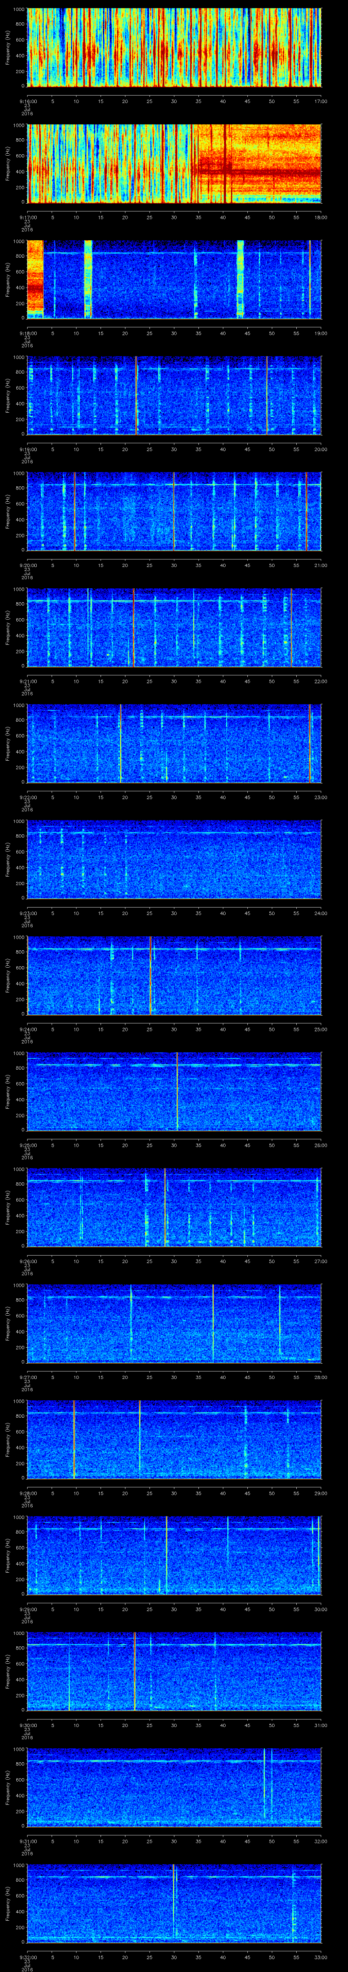Click the 33:00 end time label
The width and height of the screenshot is (348, 1972).
click(320, 1957)
